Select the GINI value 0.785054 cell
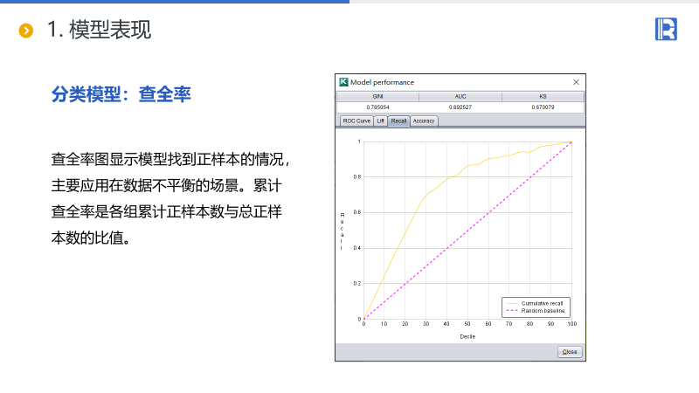The image size is (699, 393). point(377,107)
